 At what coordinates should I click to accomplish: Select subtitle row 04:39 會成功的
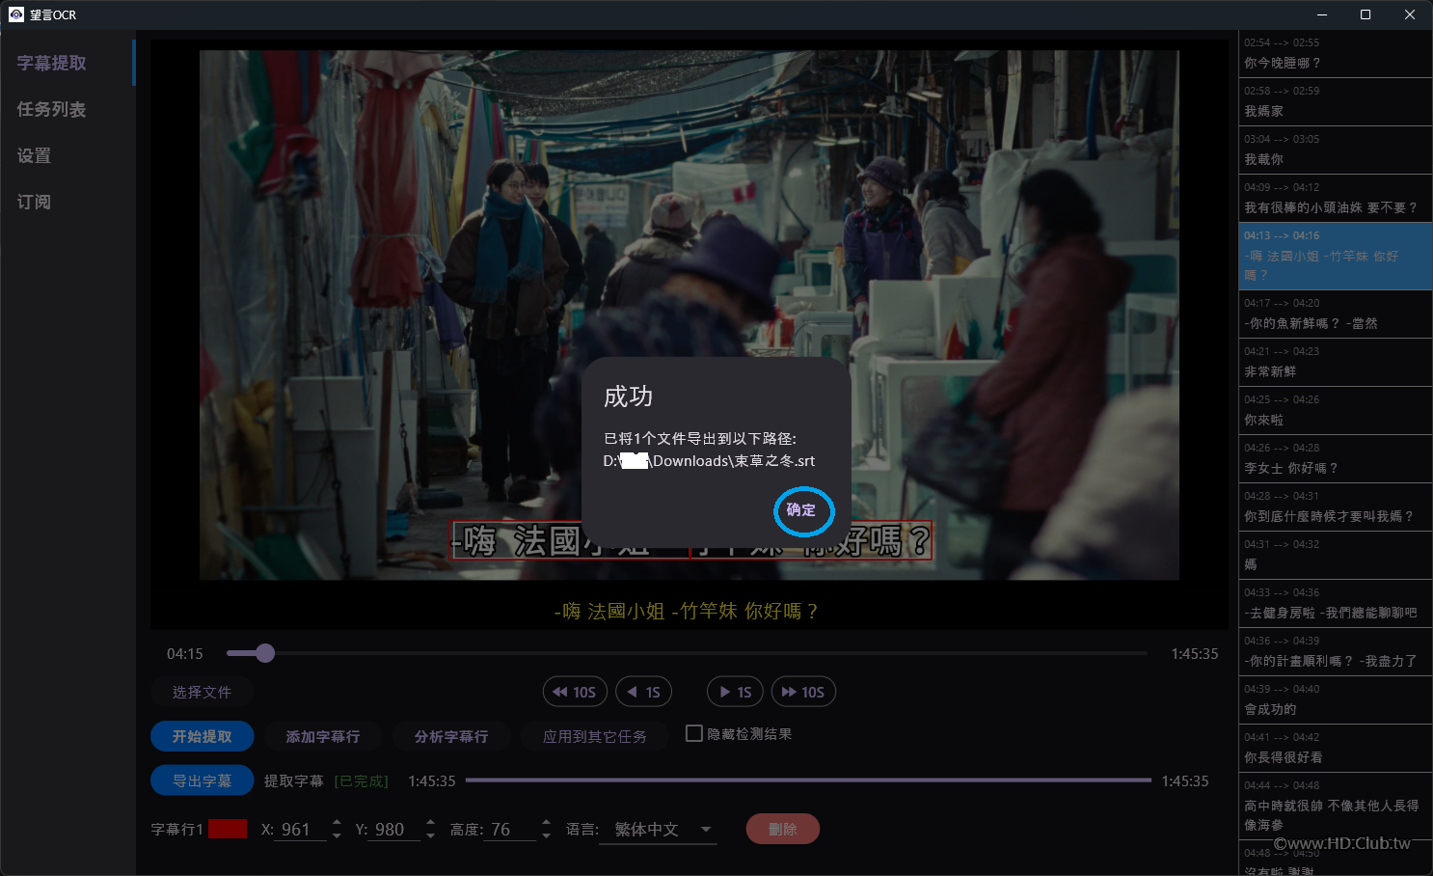(x=1336, y=700)
